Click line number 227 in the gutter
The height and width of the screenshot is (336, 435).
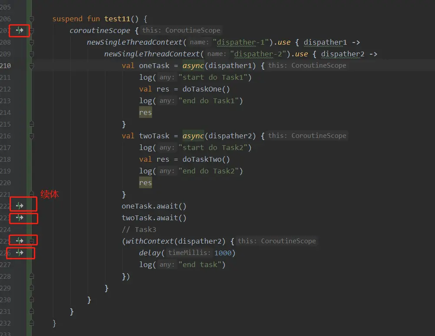[x=5, y=265]
